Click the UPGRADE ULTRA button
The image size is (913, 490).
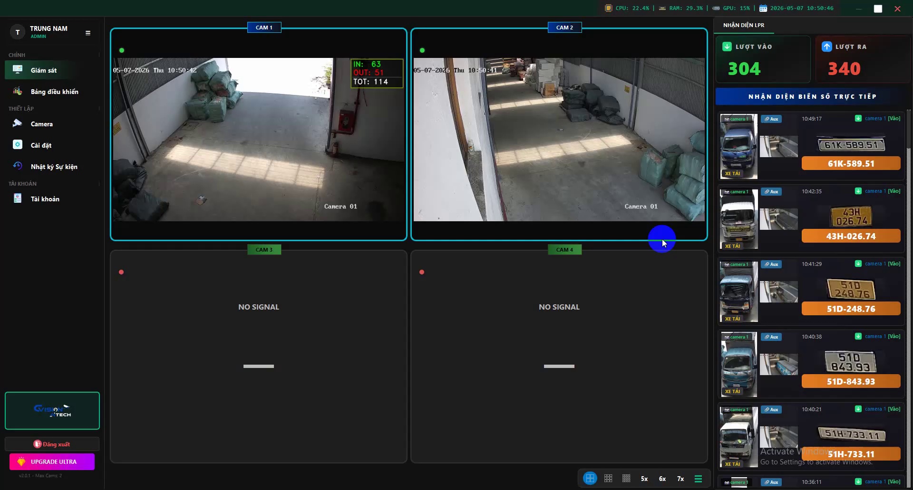point(52,462)
